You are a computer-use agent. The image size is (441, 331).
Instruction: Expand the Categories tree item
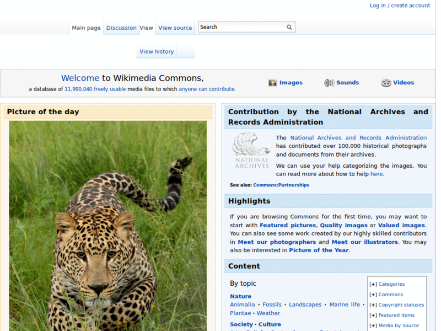(x=373, y=284)
